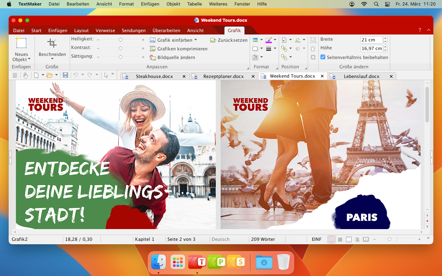442x276 pixels.
Task: Click the first resize icon beside Breite
Action: click(x=313, y=40)
